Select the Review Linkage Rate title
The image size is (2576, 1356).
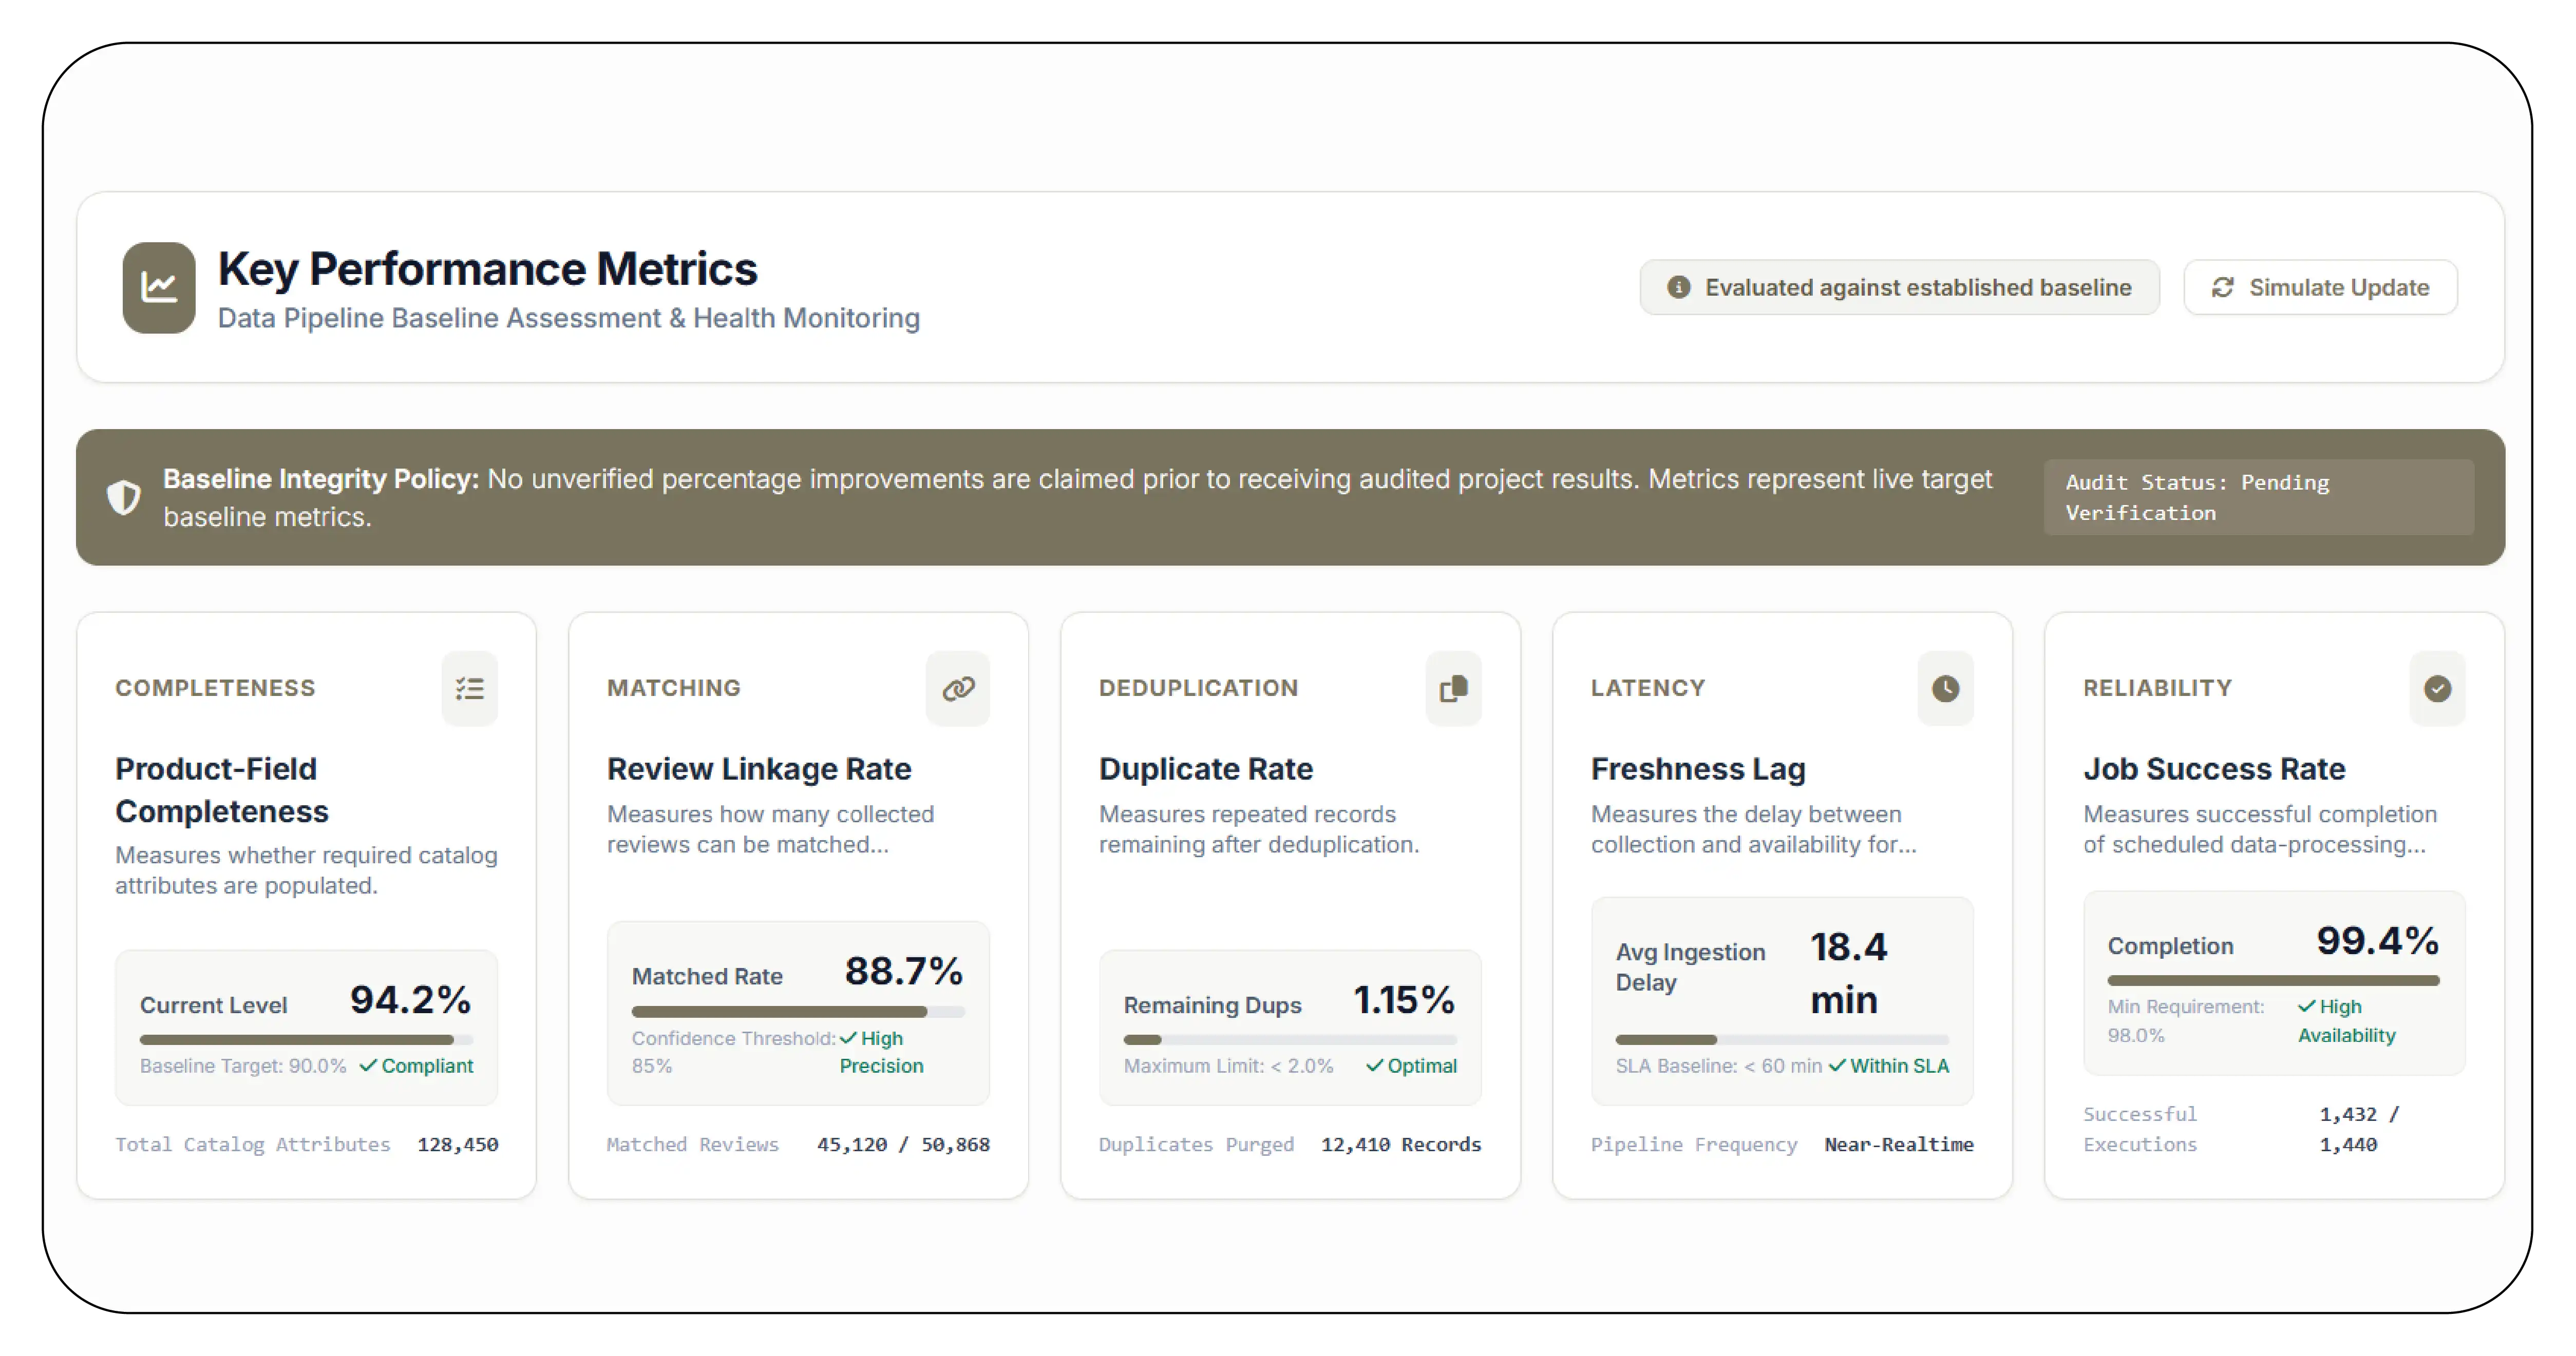(759, 769)
